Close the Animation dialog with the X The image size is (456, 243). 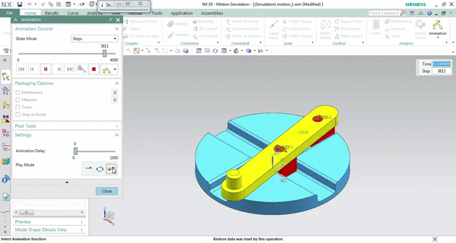(118, 20)
